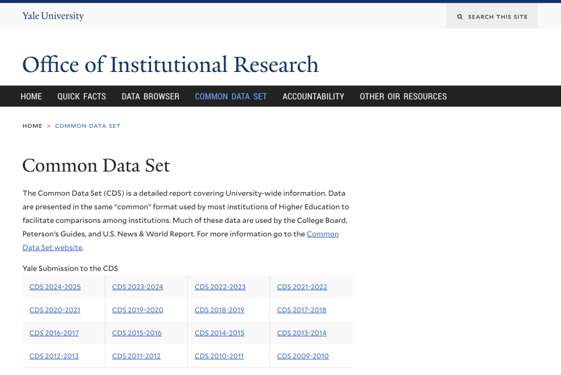Open the CDS 2023-2024 report
Image resolution: width=561 pixels, height=375 pixels.
138,287
